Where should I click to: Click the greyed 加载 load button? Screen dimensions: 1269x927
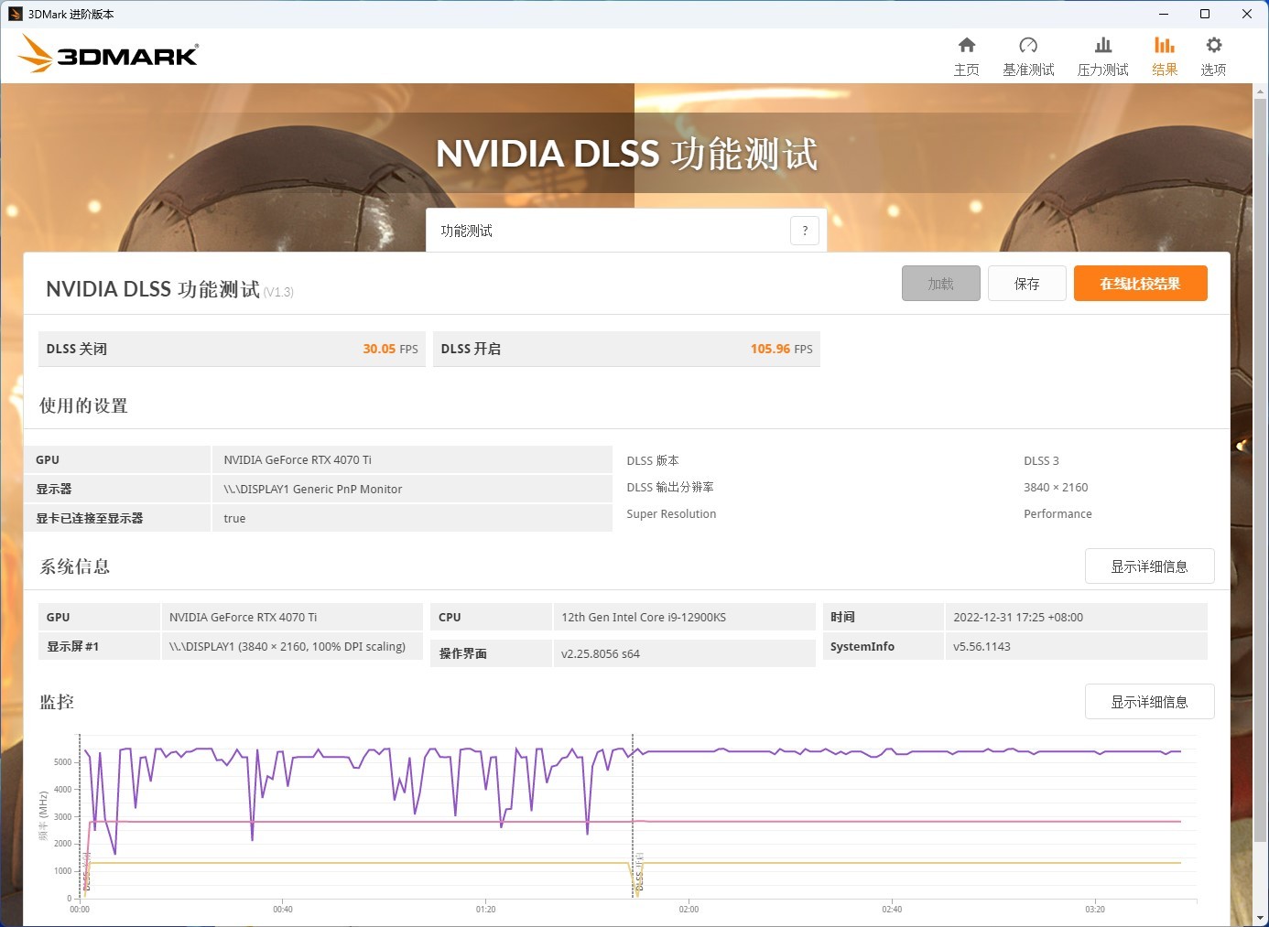tap(940, 283)
